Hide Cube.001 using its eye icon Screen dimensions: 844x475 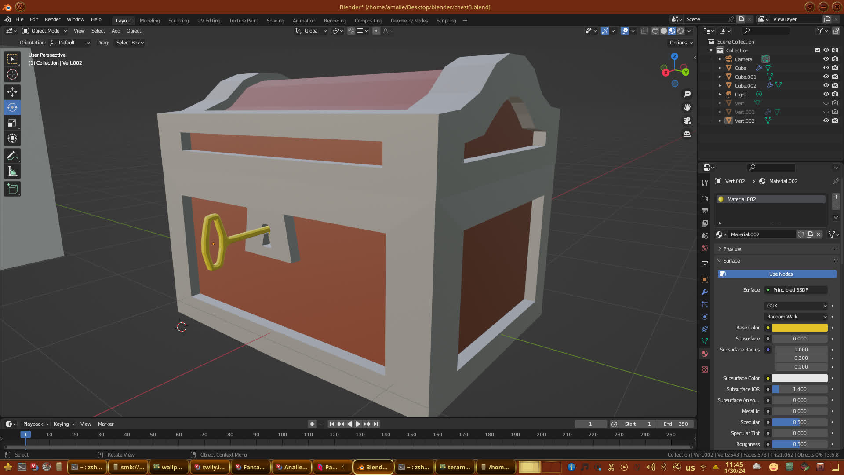point(826,77)
